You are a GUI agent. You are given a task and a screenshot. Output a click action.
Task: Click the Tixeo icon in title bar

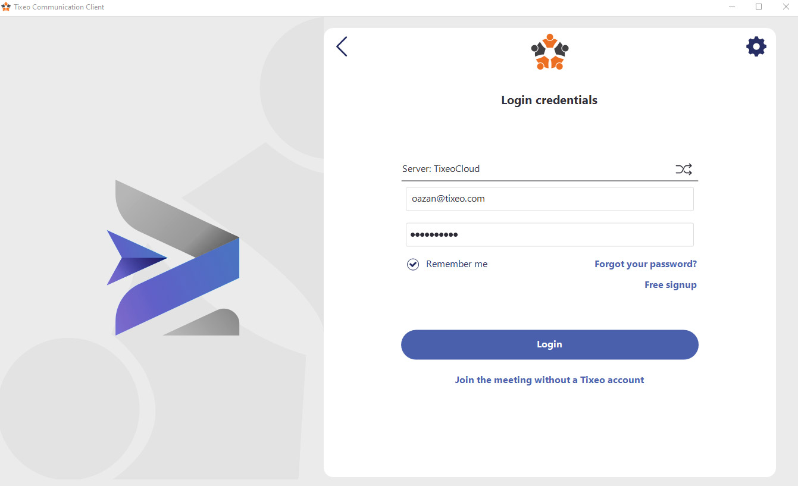6,7
